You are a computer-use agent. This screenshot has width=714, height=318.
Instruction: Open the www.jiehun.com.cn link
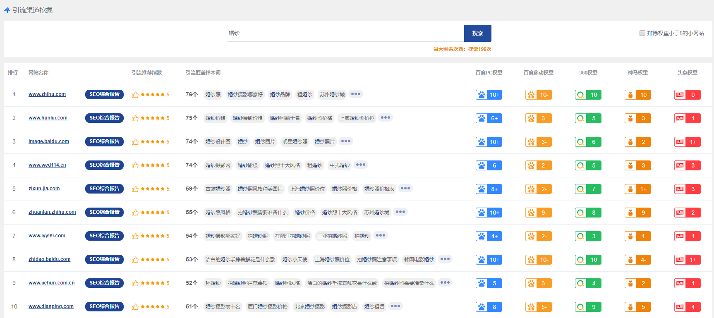[x=52, y=283]
